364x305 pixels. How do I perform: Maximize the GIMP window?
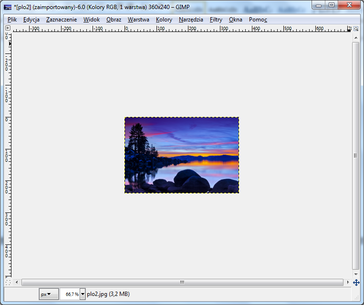[332, 5]
